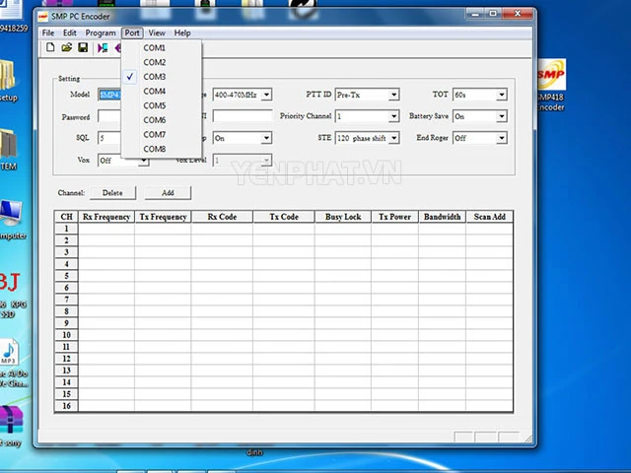
Task: Click the Open folder toolbar icon
Action: [66, 47]
